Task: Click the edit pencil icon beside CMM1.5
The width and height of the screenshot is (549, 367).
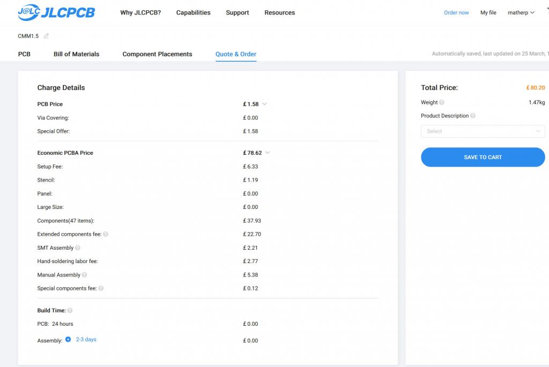Action: [46, 36]
